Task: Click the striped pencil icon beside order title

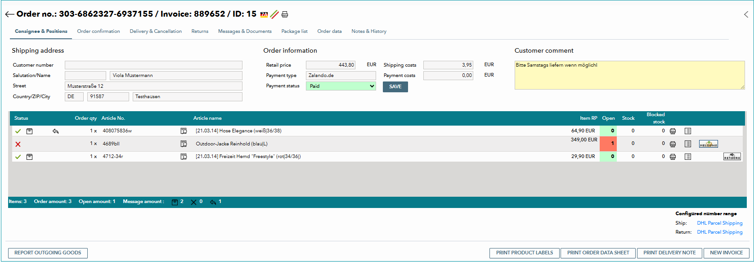Action: (x=274, y=14)
